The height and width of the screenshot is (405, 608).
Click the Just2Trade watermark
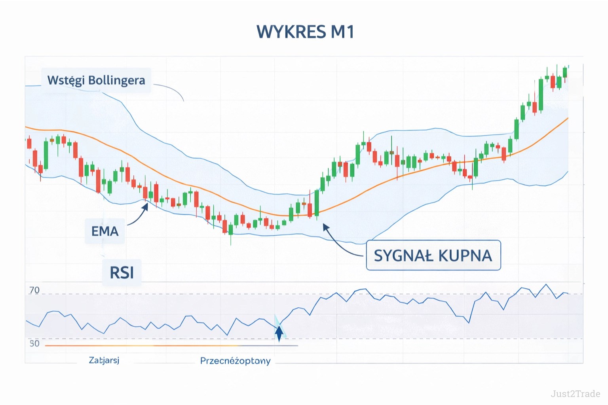tap(575, 394)
